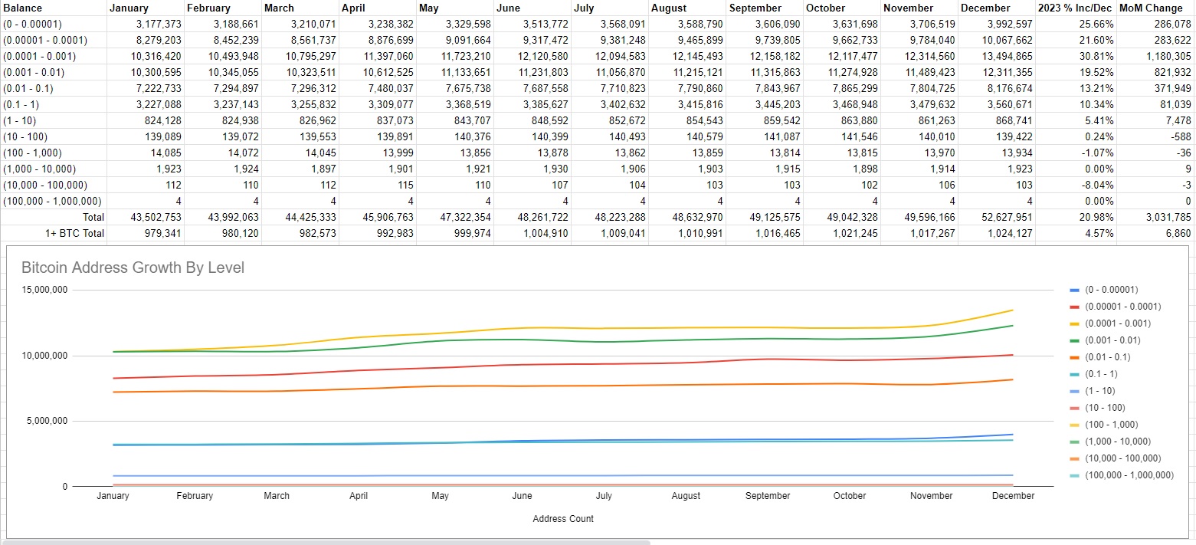Click the chart title Bitcoin Address Growth By Level

coord(133,268)
